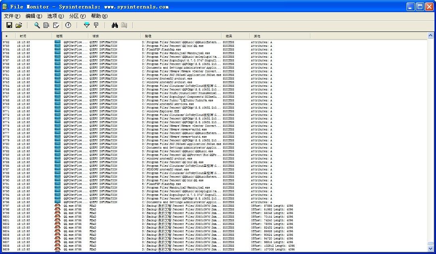The width and height of the screenshot is (436, 254).
Task: Select the YoukuMediaC... path entry
Action: pyautogui.click(x=181, y=93)
